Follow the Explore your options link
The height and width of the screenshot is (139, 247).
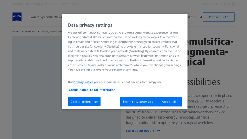140,131
